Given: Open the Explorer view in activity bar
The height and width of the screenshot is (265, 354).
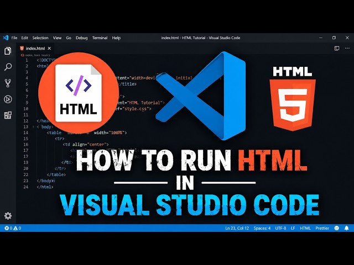Looking at the screenshot, I should click(8, 51).
